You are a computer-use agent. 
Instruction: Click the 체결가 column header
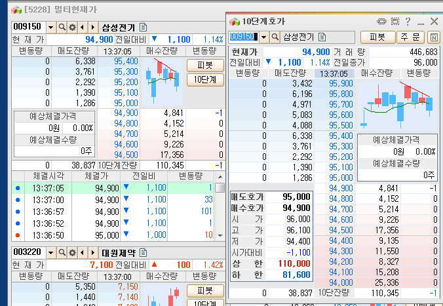point(96,176)
